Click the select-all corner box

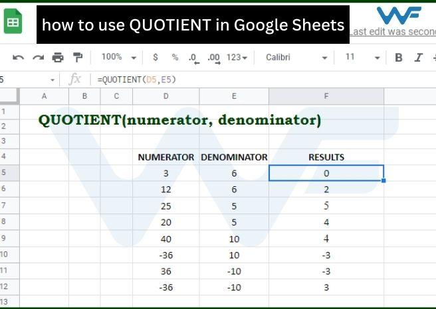(10, 96)
